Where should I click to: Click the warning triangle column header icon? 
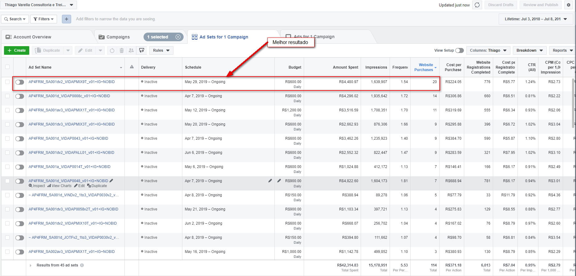point(132,67)
